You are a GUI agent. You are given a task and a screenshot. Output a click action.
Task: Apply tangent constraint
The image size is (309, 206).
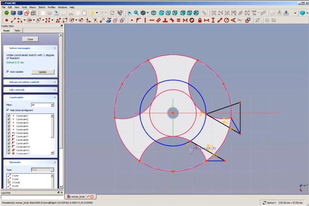pos(172,20)
